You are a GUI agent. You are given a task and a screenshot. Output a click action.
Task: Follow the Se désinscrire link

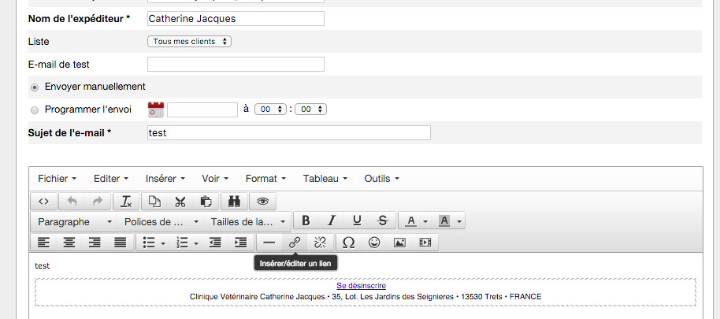click(361, 285)
